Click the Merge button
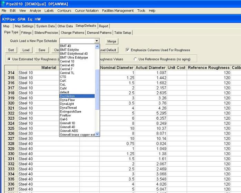241x193 pixels. click(x=112, y=41)
